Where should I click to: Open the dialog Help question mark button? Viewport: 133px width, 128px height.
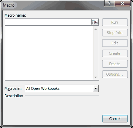click(x=109, y=3)
